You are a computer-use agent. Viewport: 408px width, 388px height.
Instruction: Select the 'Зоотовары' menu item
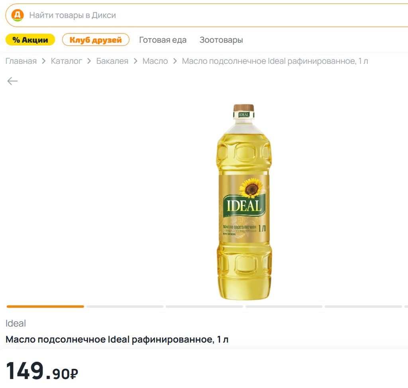click(221, 40)
